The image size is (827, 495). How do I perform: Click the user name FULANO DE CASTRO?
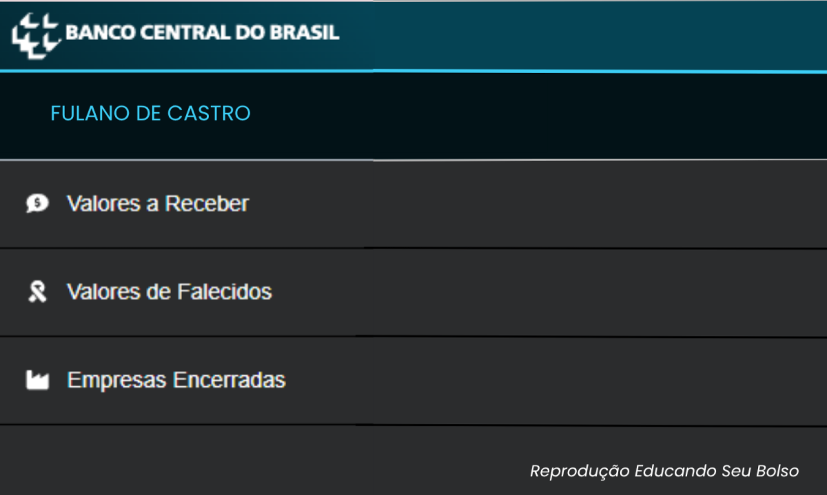pyautogui.click(x=150, y=114)
